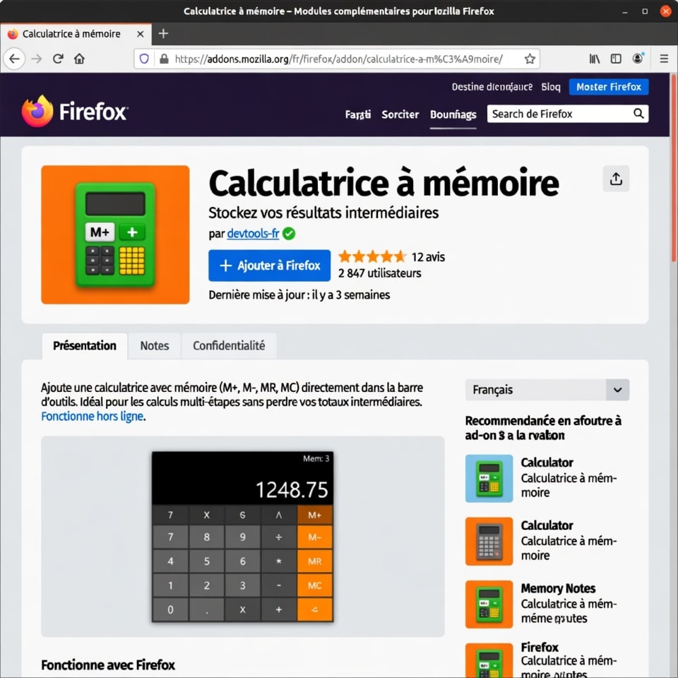
Task: Close the Calculatrice à mémoire tab
Action: [x=140, y=34]
